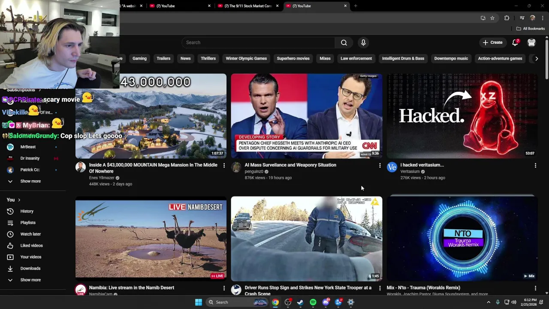Open more options for Driver Runs Stop Sign video
The image size is (549, 309).
click(x=380, y=288)
